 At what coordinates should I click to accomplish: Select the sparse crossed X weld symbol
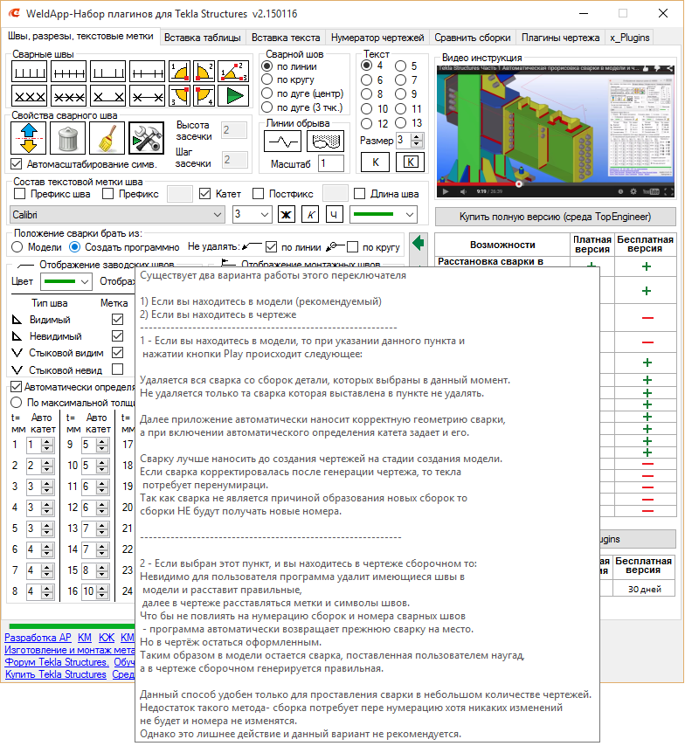click(x=148, y=96)
